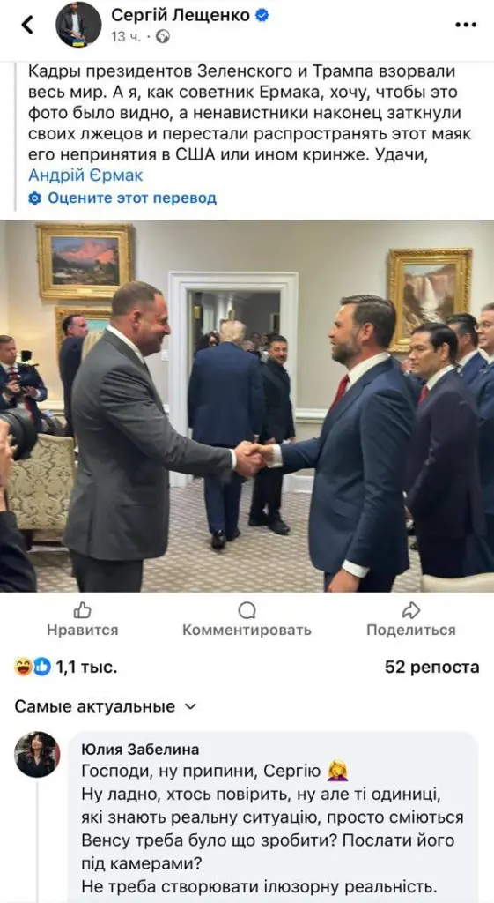Open Юлия Забелина's commenter avatar
The width and height of the screenshot is (494, 903).
pyautogui.click(x=37, y=755)
